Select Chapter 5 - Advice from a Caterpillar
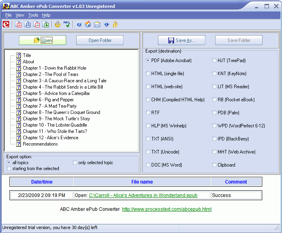 (x=56, y=93)
